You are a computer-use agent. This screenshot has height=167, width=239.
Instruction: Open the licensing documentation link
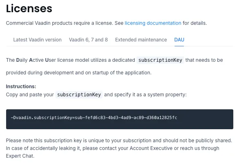(153, 23)
